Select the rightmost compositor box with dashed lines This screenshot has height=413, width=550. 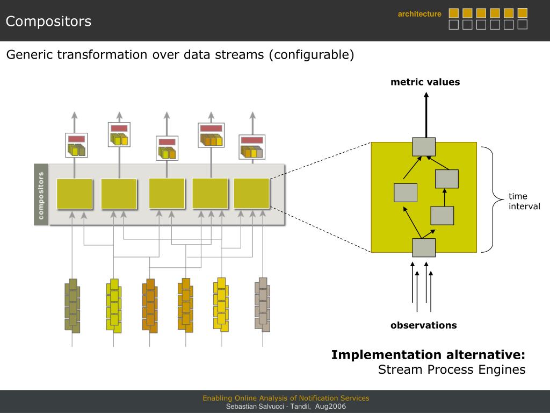(x=251, y=194)
